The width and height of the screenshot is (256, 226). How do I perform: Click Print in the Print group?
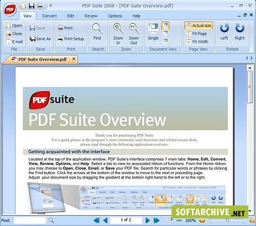pyautogui.click(x=65, y=28)
